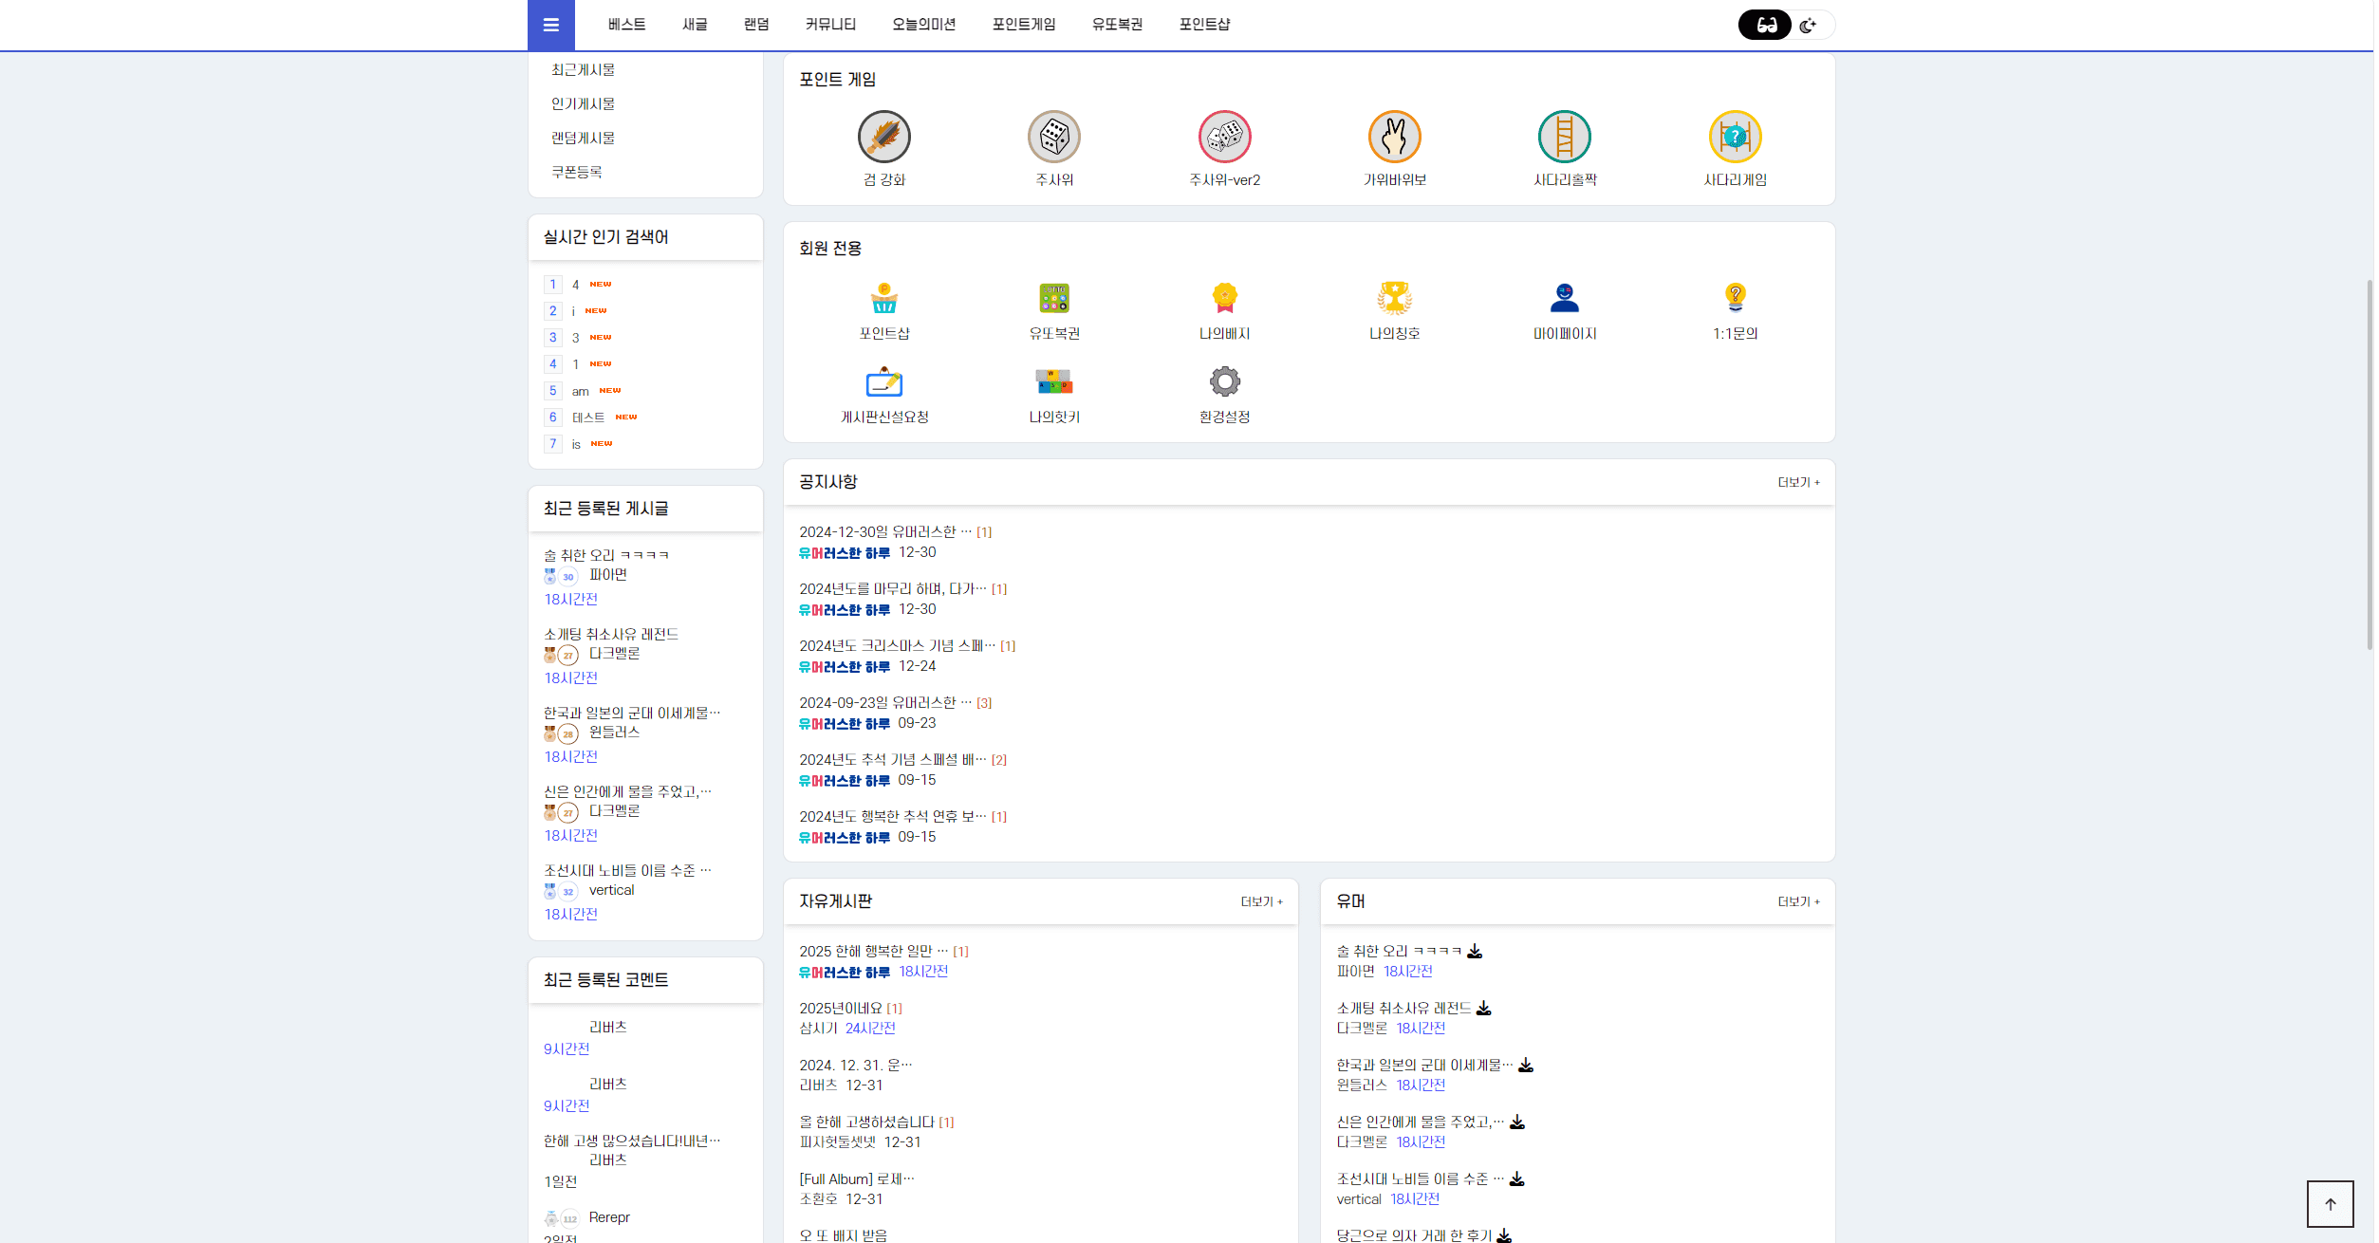
Task: Open the 사다리게임 ladder game icon
Action: click(1734, 138)
